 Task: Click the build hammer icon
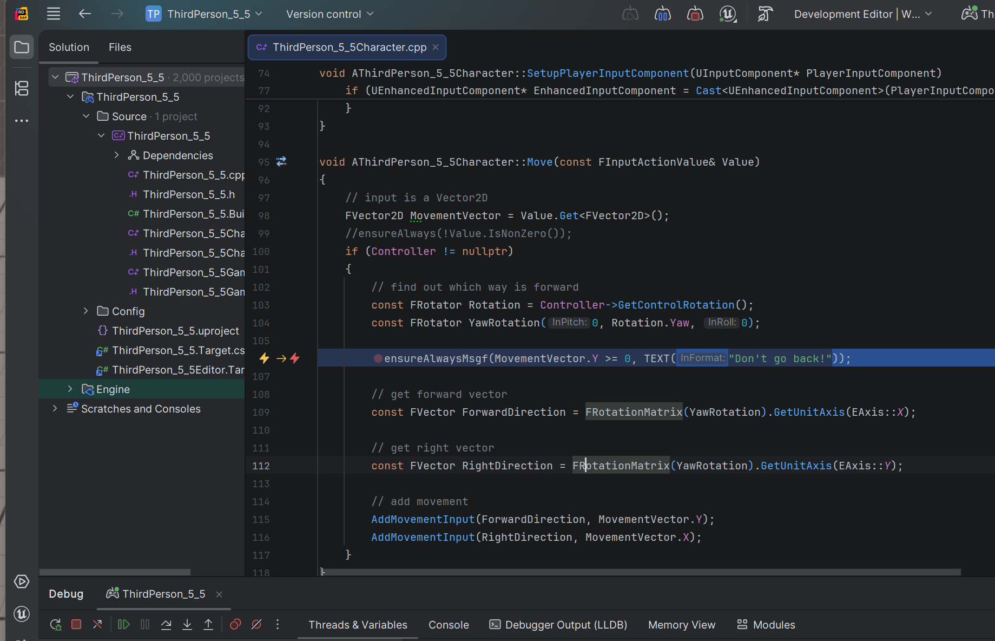point(765,14)
